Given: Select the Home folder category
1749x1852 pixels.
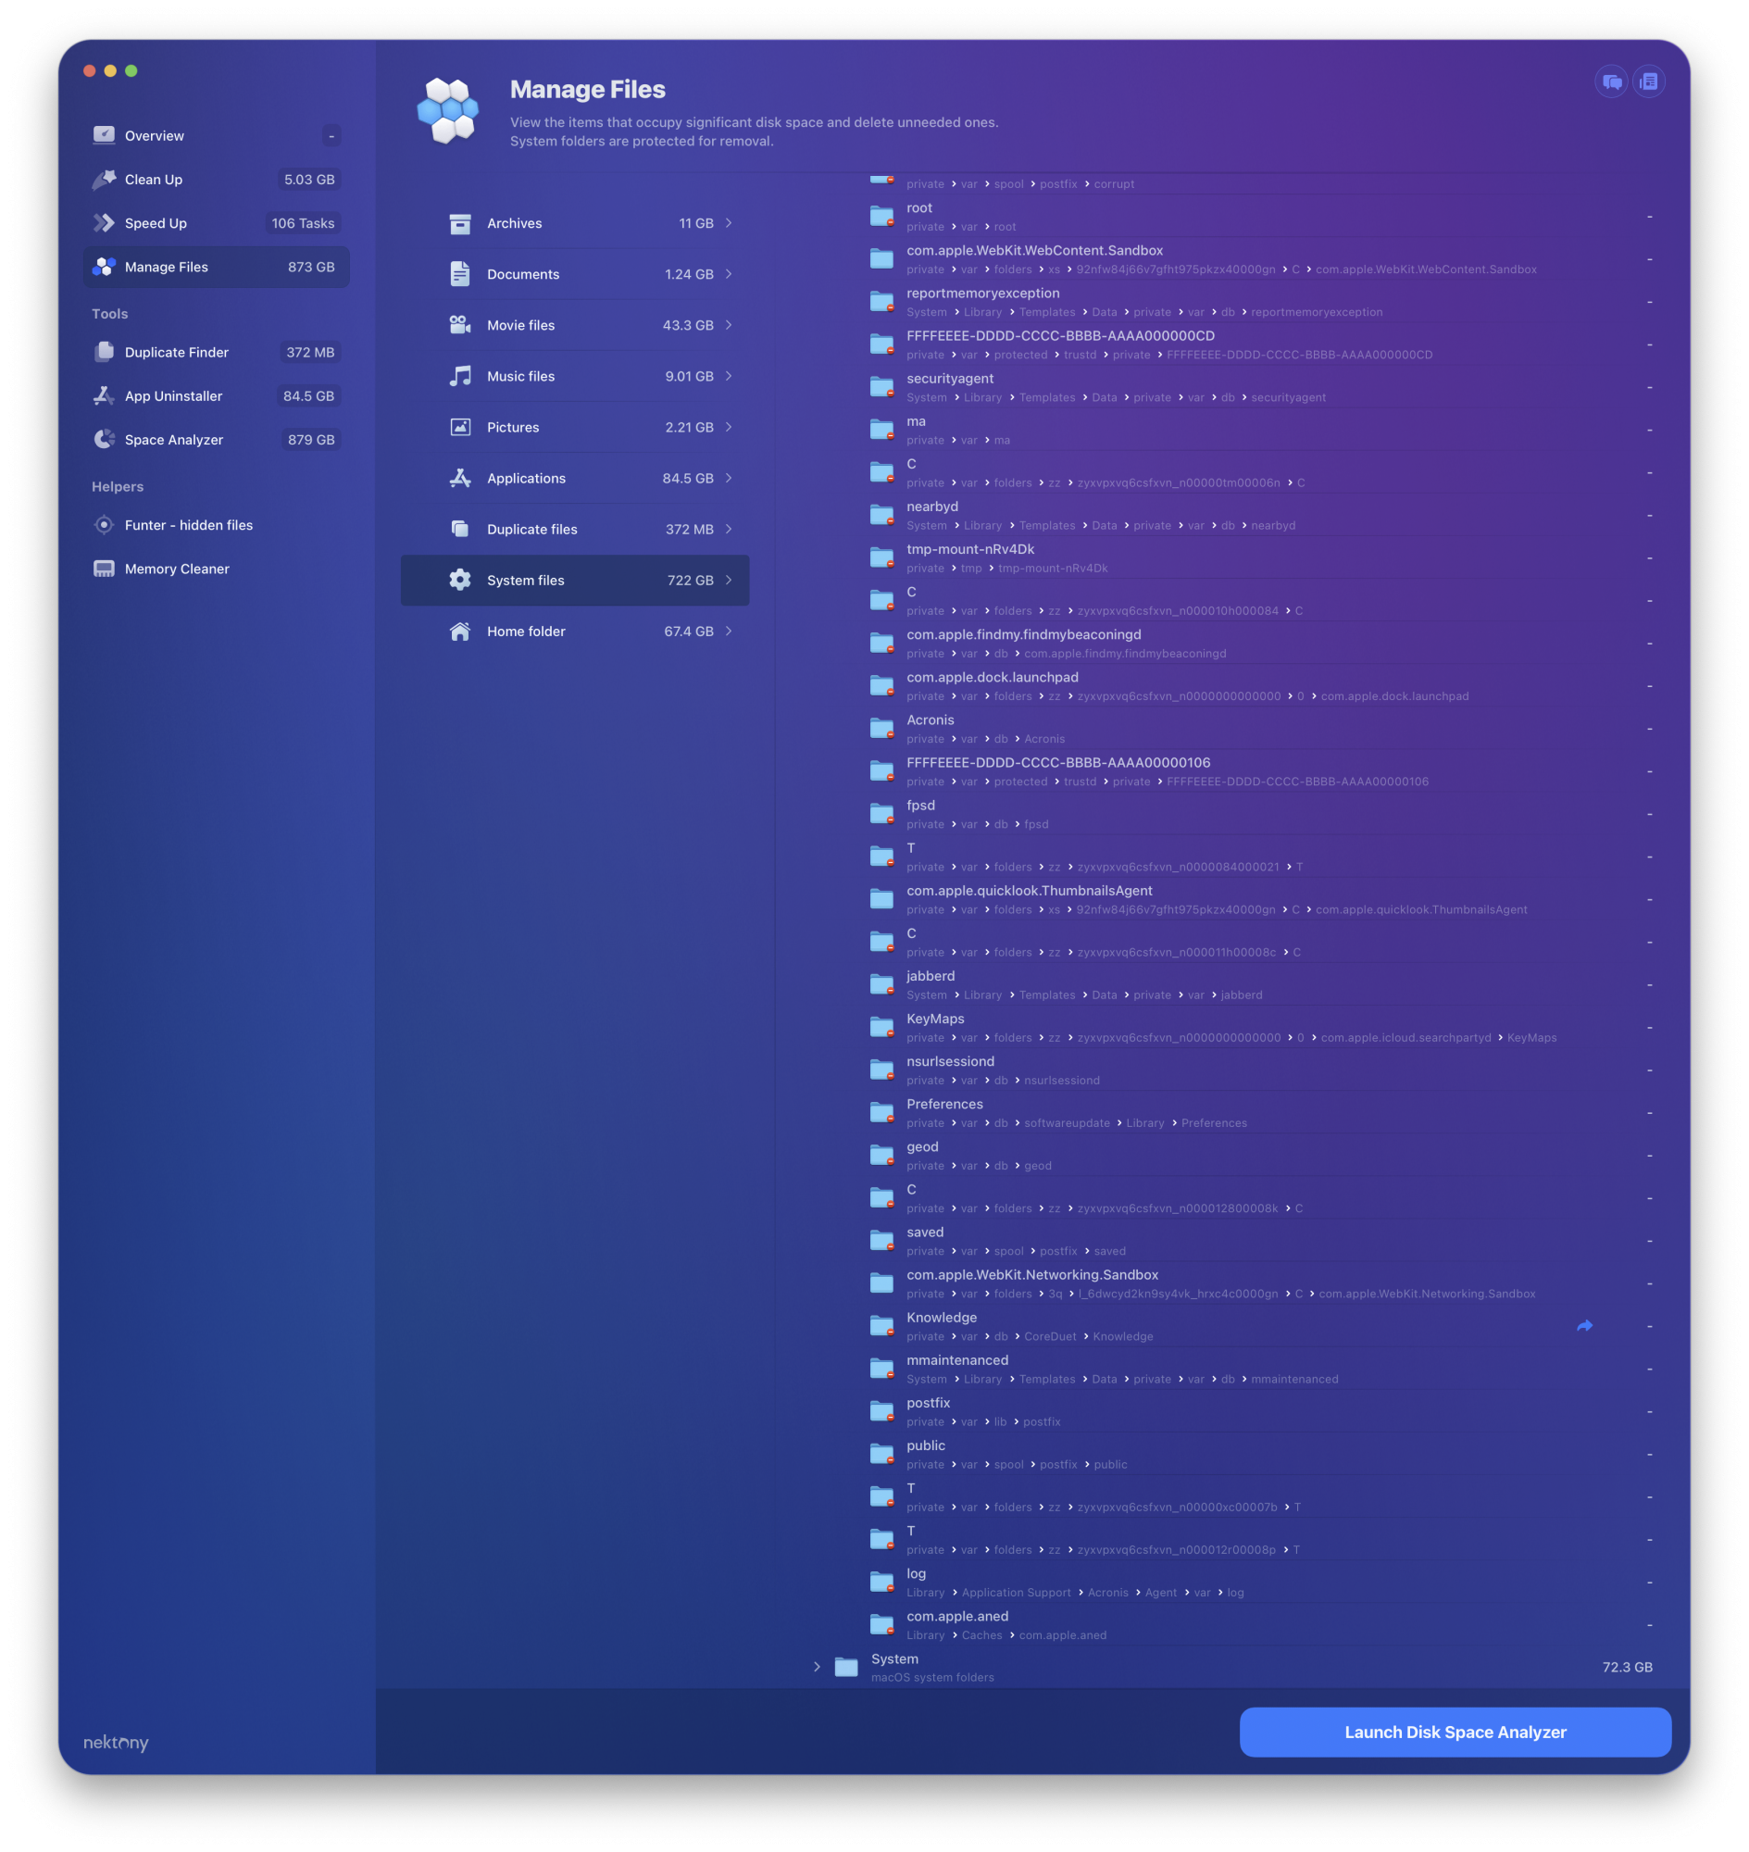Looking at the screenshot, I should click(575, 632).
